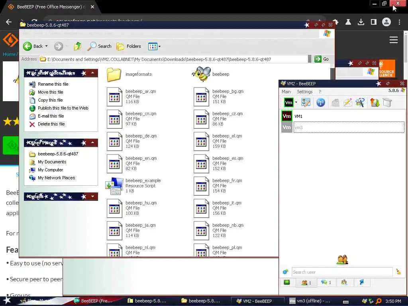The width and height of the screenshot is (408, 306).
Task: Open the file transfer arrows icon in BeeBEEP
Action: 375,102
